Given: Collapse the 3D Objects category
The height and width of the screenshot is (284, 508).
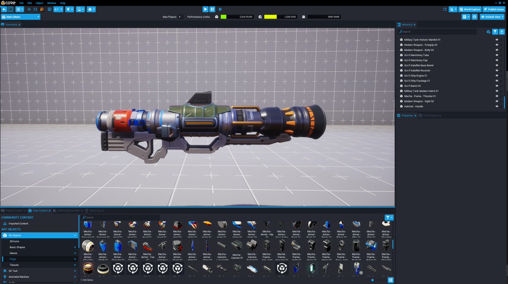Looking at the screenshot, I should (75, 235).
